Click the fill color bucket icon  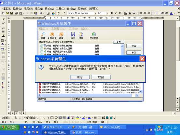pyautogui.click(x=77, y=118)
